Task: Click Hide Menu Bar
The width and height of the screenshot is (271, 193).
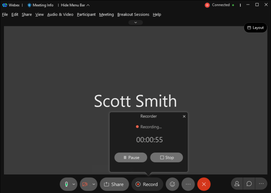Action: [x=75, y=5]
